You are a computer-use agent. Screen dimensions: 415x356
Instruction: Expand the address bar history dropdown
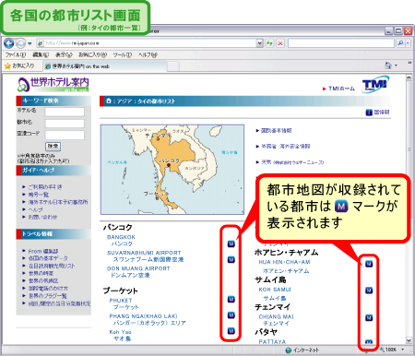coord(260,43)
